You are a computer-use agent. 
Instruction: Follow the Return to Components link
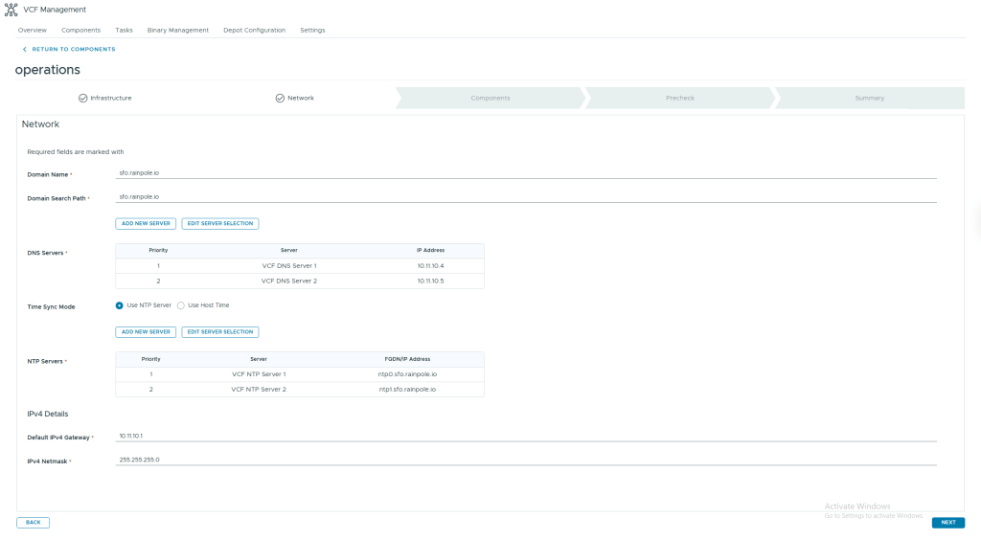[x=73, y=49]
